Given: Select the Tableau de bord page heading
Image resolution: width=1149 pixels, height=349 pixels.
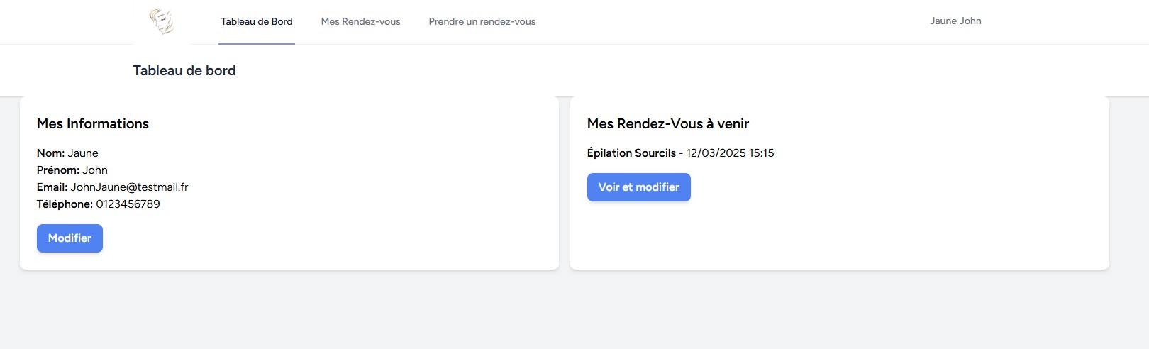Looking at the screenshot, I should [184, 71].
